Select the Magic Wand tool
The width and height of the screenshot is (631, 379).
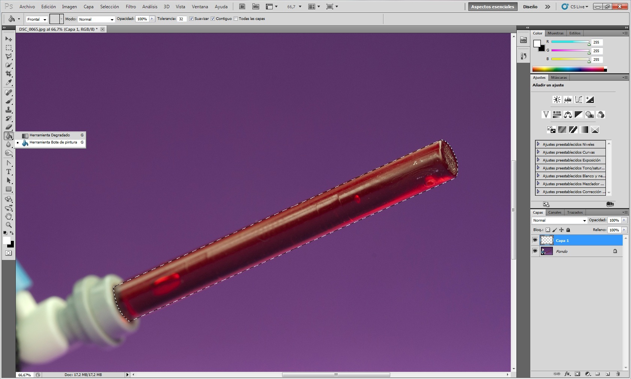tap(9, 65)
